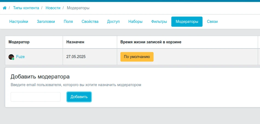The width and height of the screenshot is (260, 124).
Task: Open Fuze's avatar picture
Action: [11, 57]
